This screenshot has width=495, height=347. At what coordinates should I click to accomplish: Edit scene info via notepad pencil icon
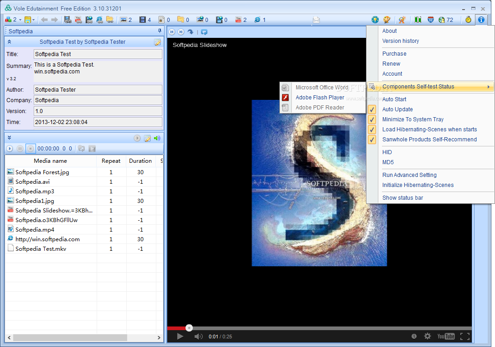tap(158, 42)
